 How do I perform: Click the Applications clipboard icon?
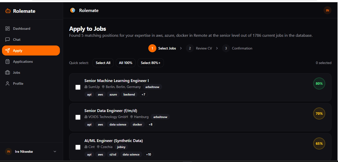[8, 61]
